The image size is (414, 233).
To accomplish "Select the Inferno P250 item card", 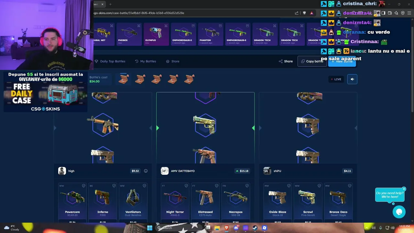I will pyautogui.click(x=103, y=203).
